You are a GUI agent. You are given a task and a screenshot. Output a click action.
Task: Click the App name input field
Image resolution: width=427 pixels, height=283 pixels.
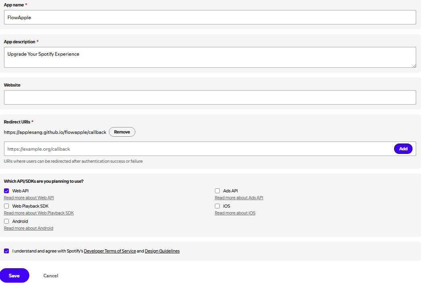pos(210,17)
